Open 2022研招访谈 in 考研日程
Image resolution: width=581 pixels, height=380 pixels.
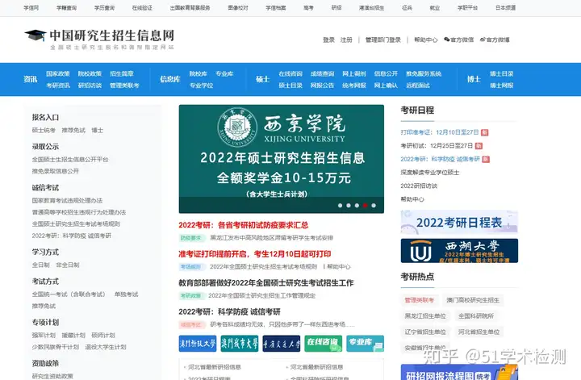pyautogui.click(x=419, y=186)
